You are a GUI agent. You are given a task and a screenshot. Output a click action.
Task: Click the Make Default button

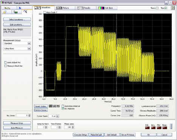pyautogui.click(x=96, y=135)
